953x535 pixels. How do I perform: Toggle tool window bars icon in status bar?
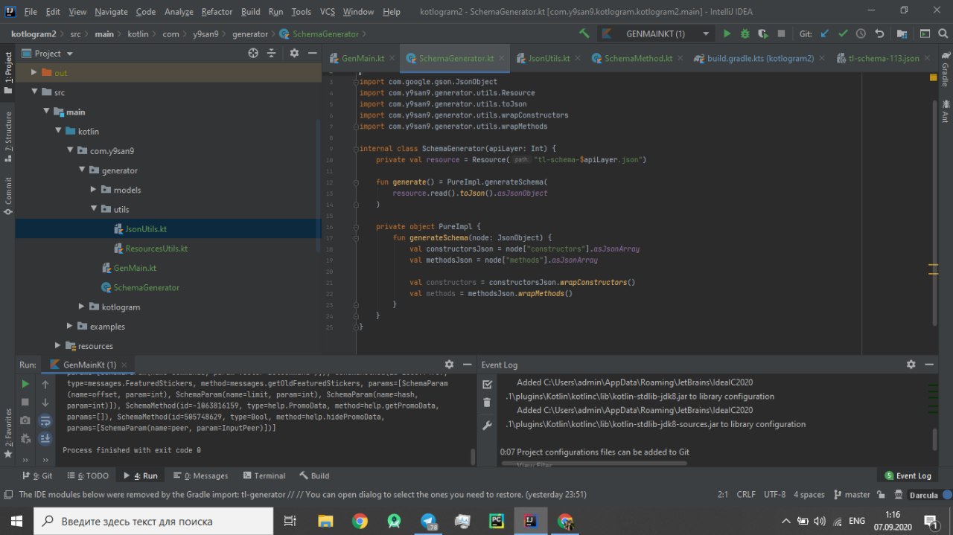tap(7, 495)
